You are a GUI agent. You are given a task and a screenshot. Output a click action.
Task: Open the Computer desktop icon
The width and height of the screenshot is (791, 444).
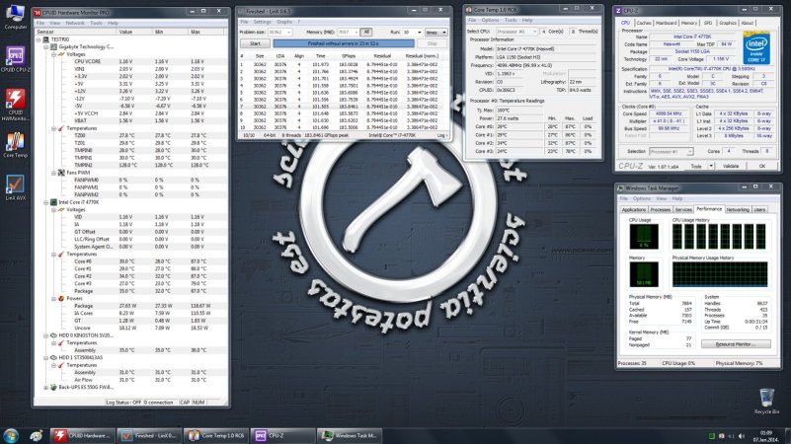(15, 16)
